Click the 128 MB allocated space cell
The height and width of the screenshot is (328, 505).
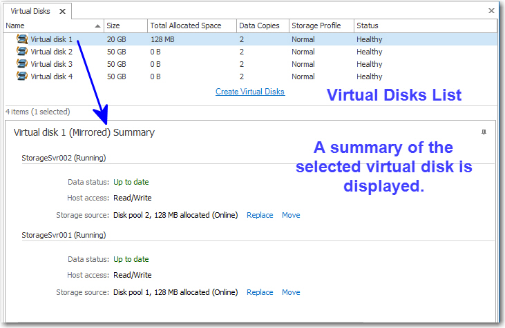coord(162,39)
